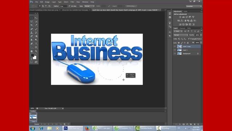Click the Refine Edge button
The image size is (232, 131).
tap(131, 6)
